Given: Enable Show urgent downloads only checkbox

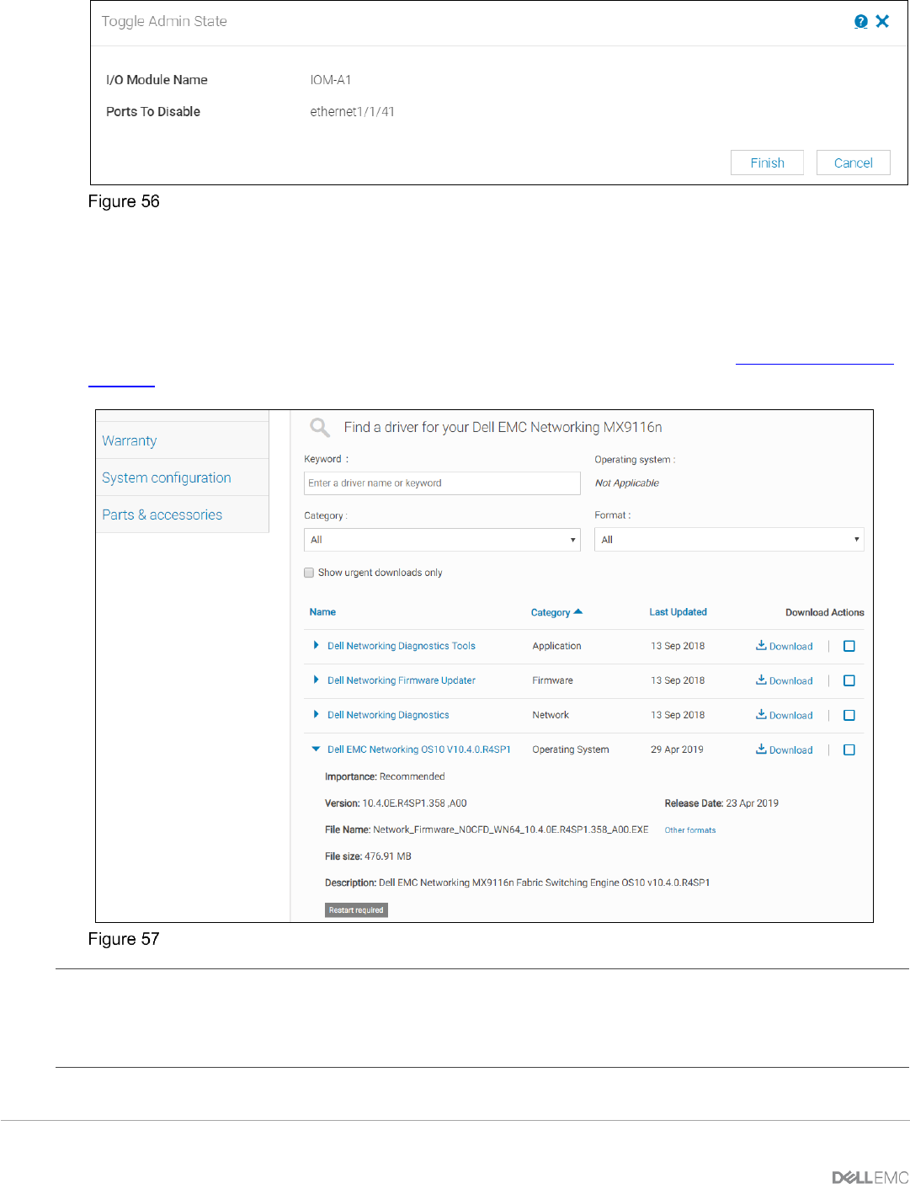Looking at the screenshot, I should point(309,573).
